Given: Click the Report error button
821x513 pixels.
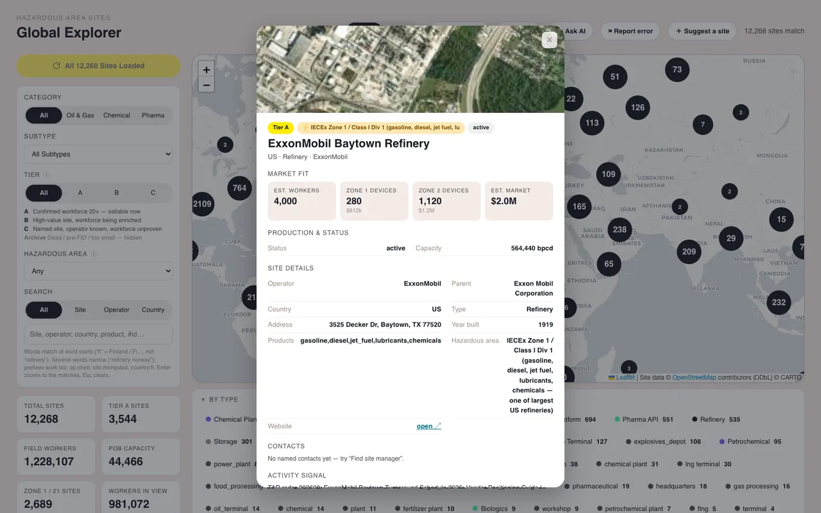Looking at the screenshot, I should point(631,31).
